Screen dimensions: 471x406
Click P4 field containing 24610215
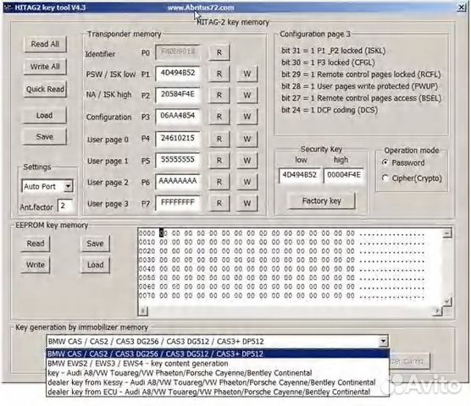(x=178, y=138)
